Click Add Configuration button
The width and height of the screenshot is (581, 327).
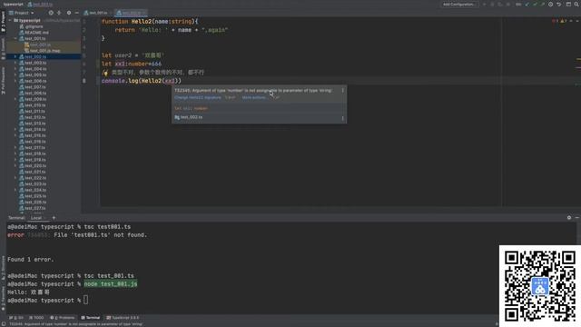[459, 5]
